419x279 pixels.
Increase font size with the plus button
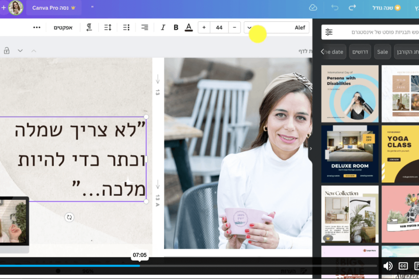click(204, 27)
